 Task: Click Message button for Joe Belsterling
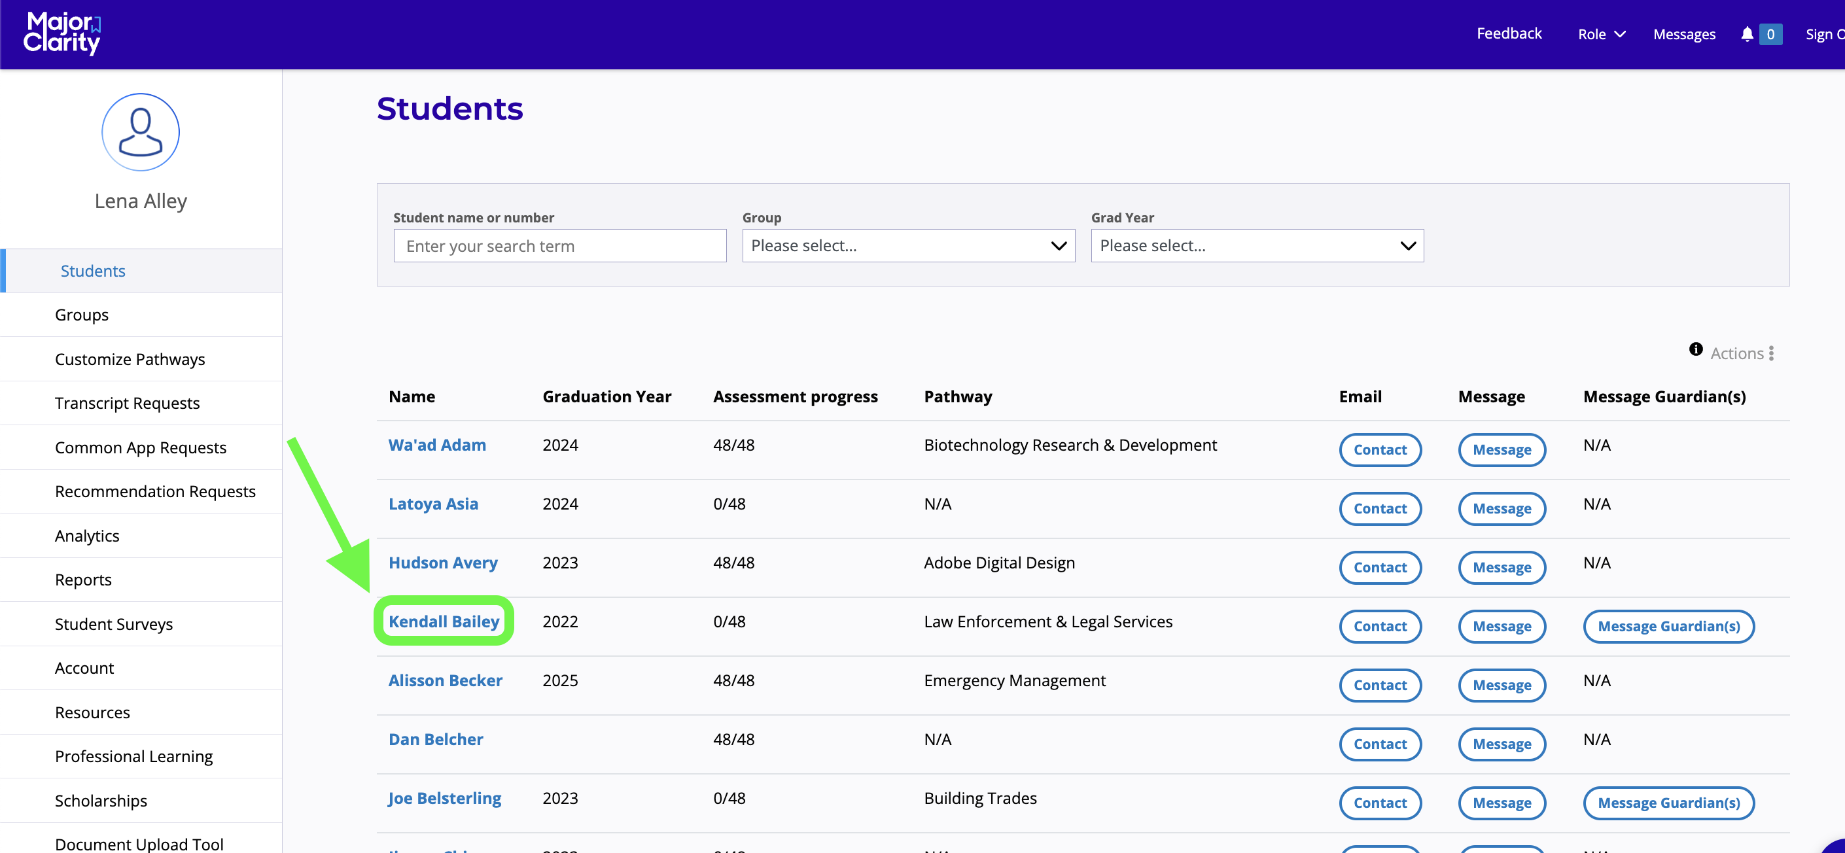pos(1502,803)
